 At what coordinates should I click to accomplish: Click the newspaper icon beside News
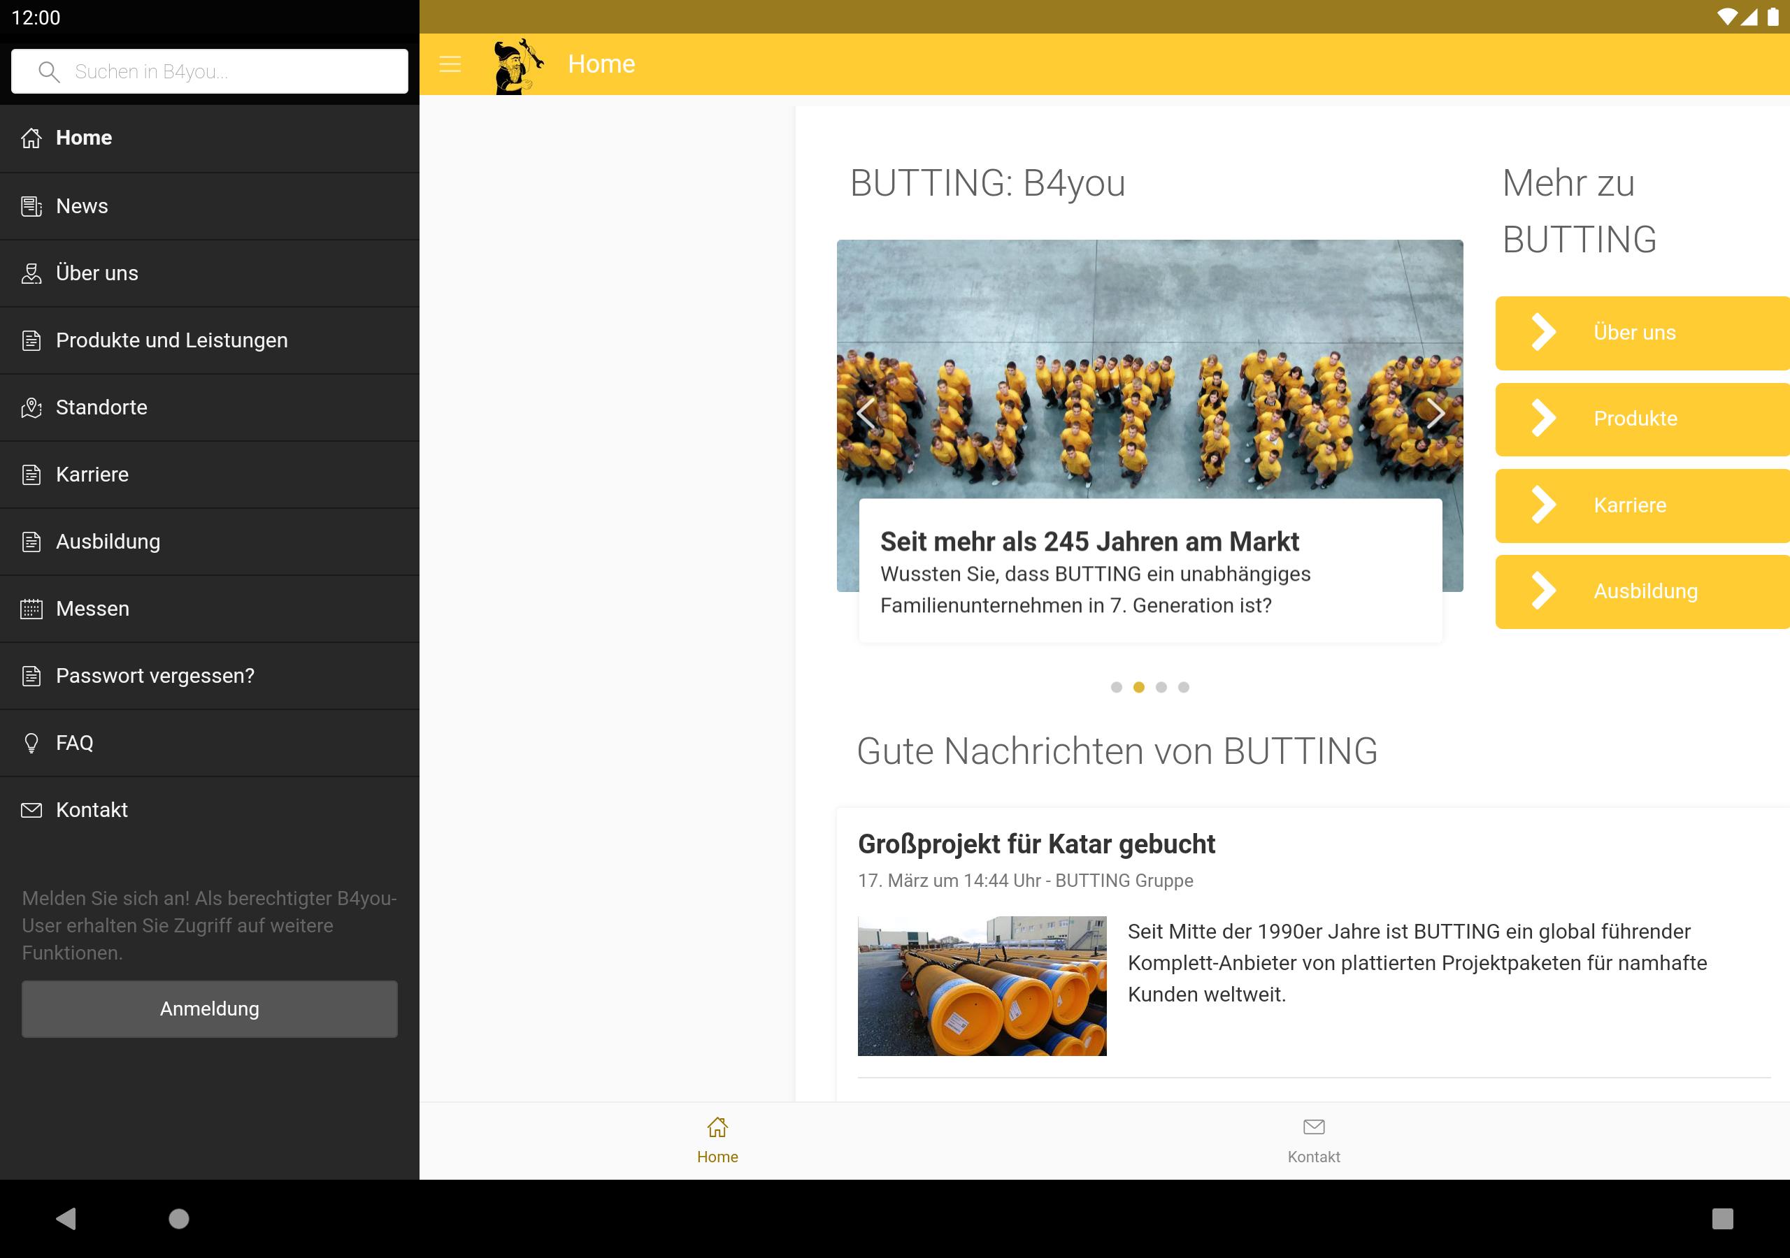pos(31,207)
